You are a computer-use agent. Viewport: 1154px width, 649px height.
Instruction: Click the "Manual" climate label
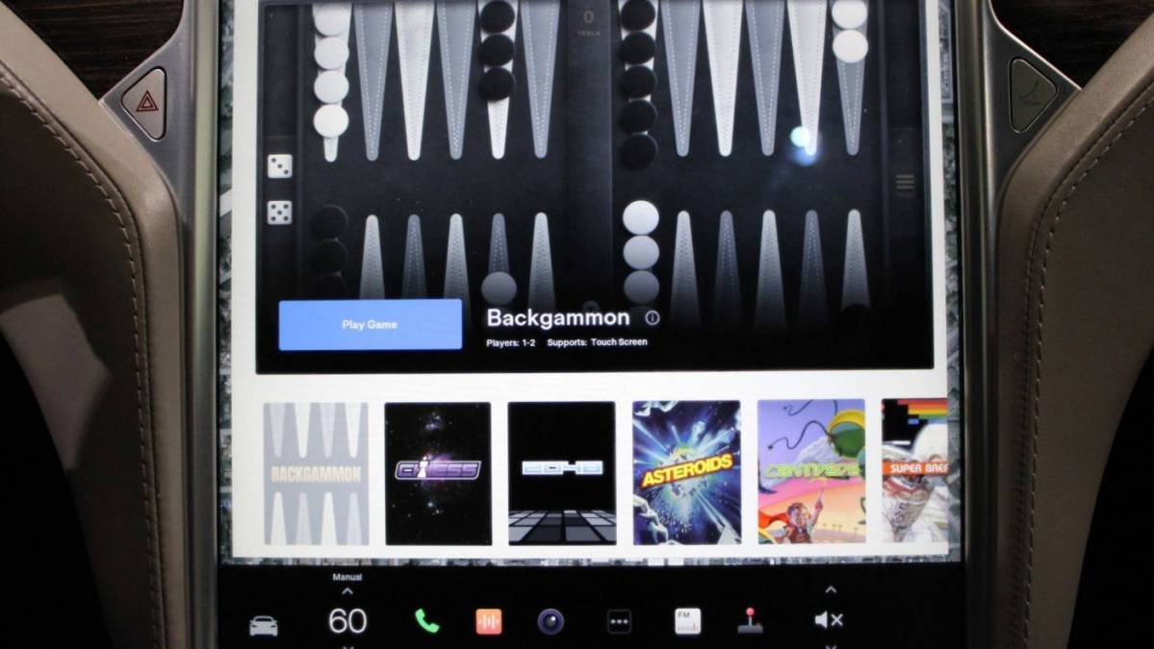(x=347, y=577)
